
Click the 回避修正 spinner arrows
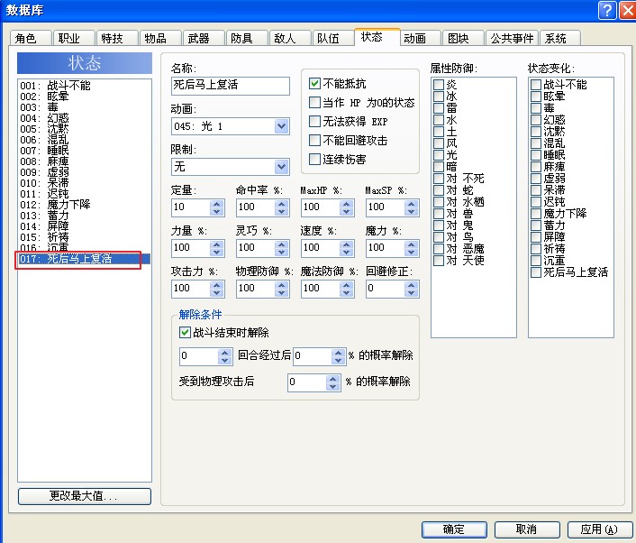pos(412,289)
